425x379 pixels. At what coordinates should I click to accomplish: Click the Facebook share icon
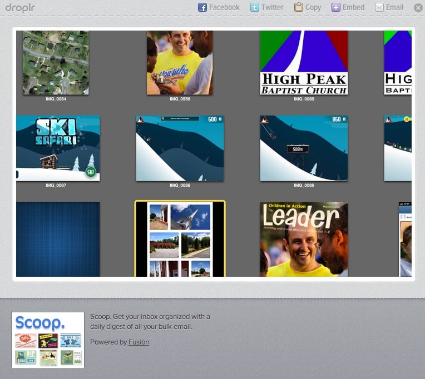(202, 7)
